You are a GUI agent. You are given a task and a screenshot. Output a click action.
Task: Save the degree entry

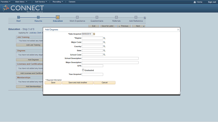coord(53,83)
